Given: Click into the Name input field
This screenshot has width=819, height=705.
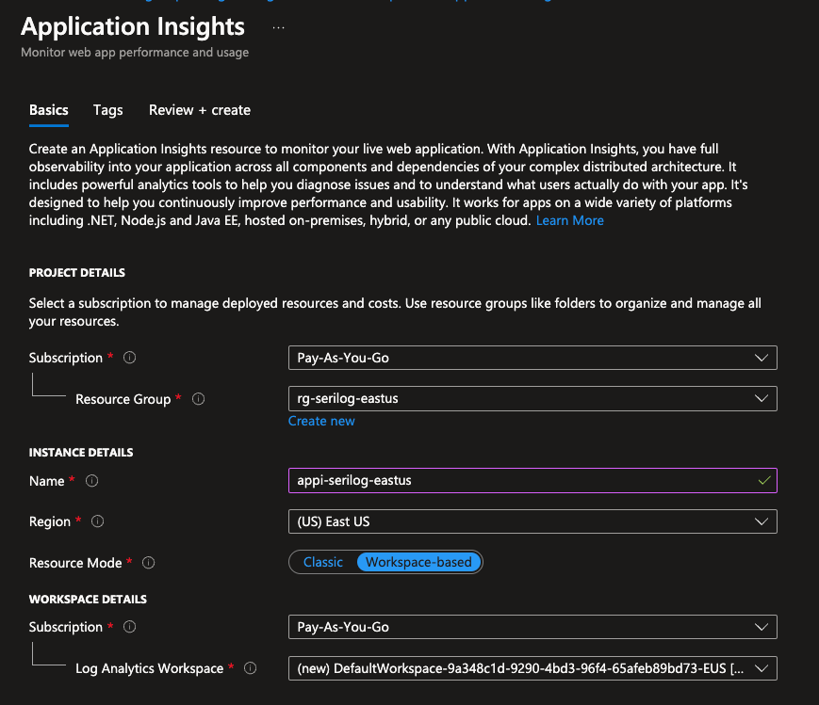Looking at the screenshot, I should click(523, 480).
